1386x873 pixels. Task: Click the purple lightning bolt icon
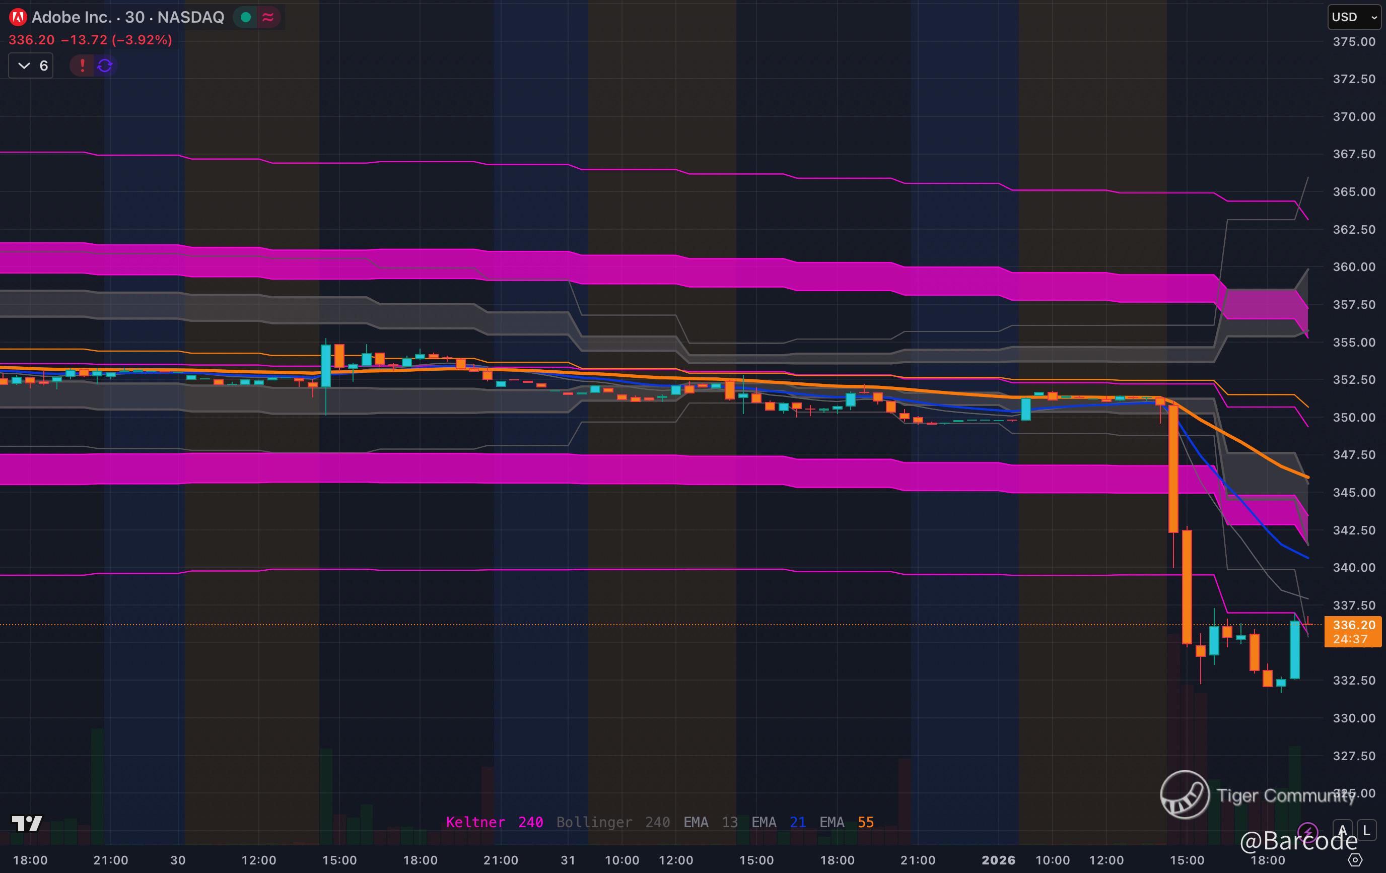(x=1308, y=831)
